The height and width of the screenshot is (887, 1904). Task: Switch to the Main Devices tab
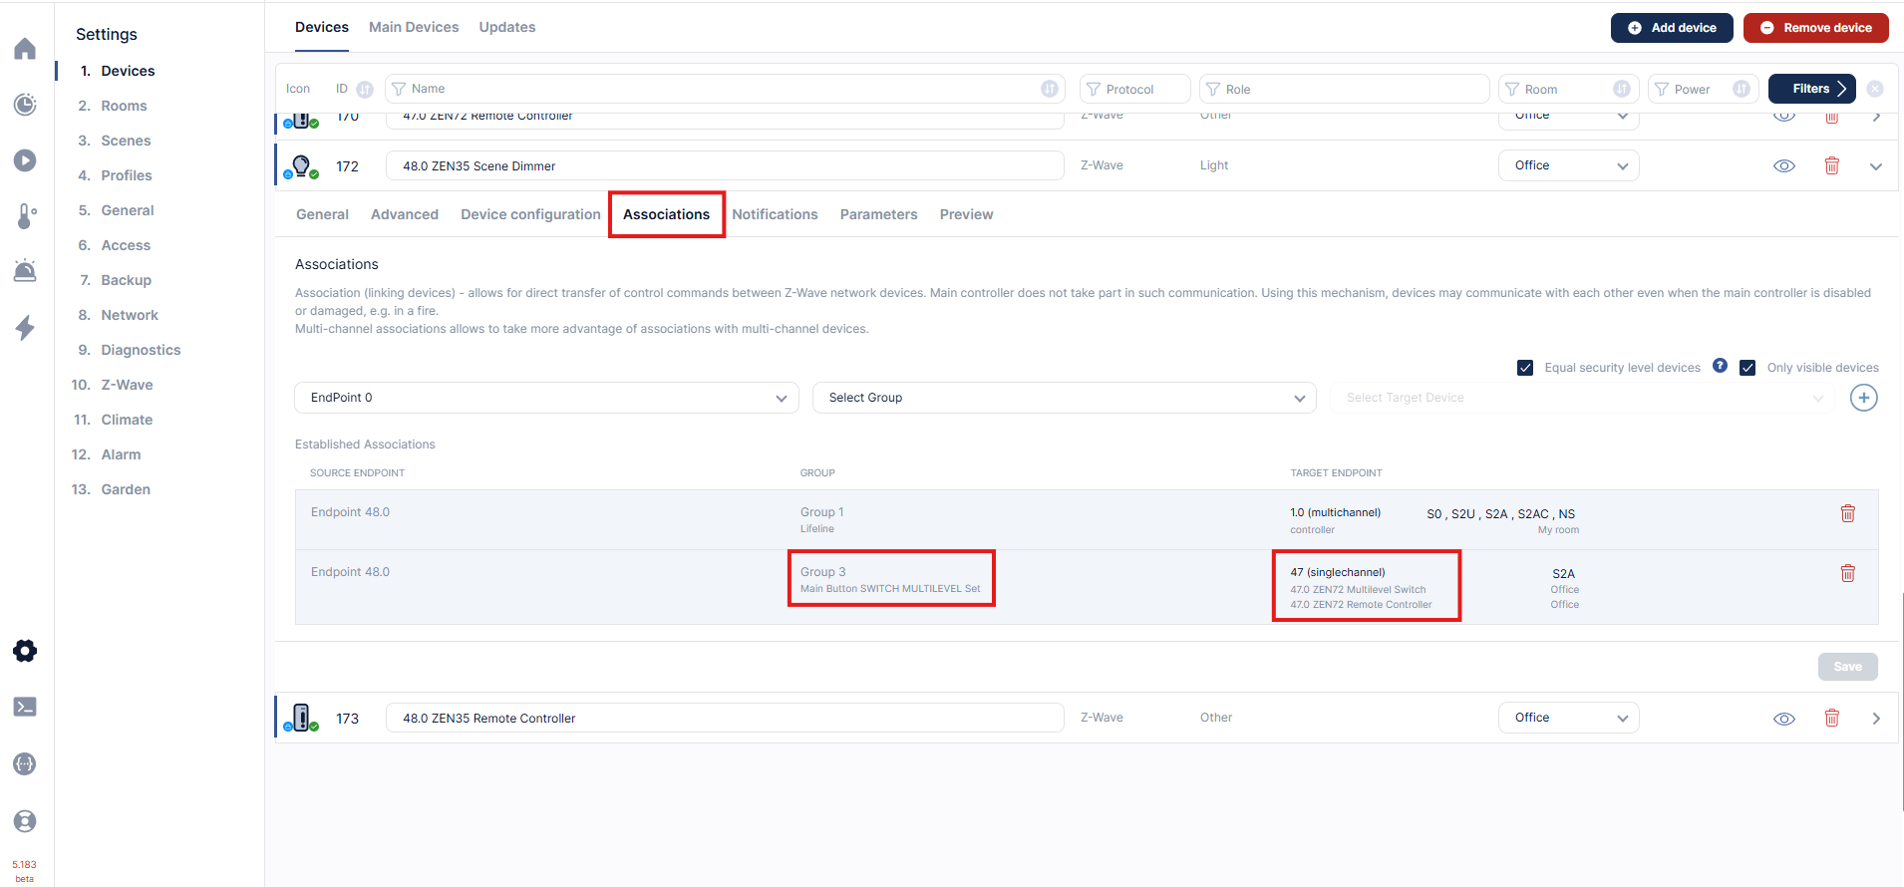tap(414, 27)
